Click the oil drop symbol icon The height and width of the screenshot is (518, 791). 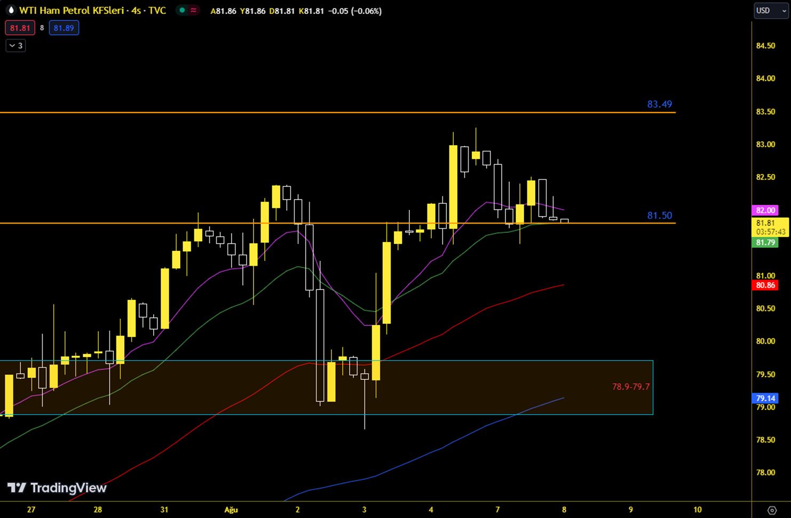click(11, 10)
